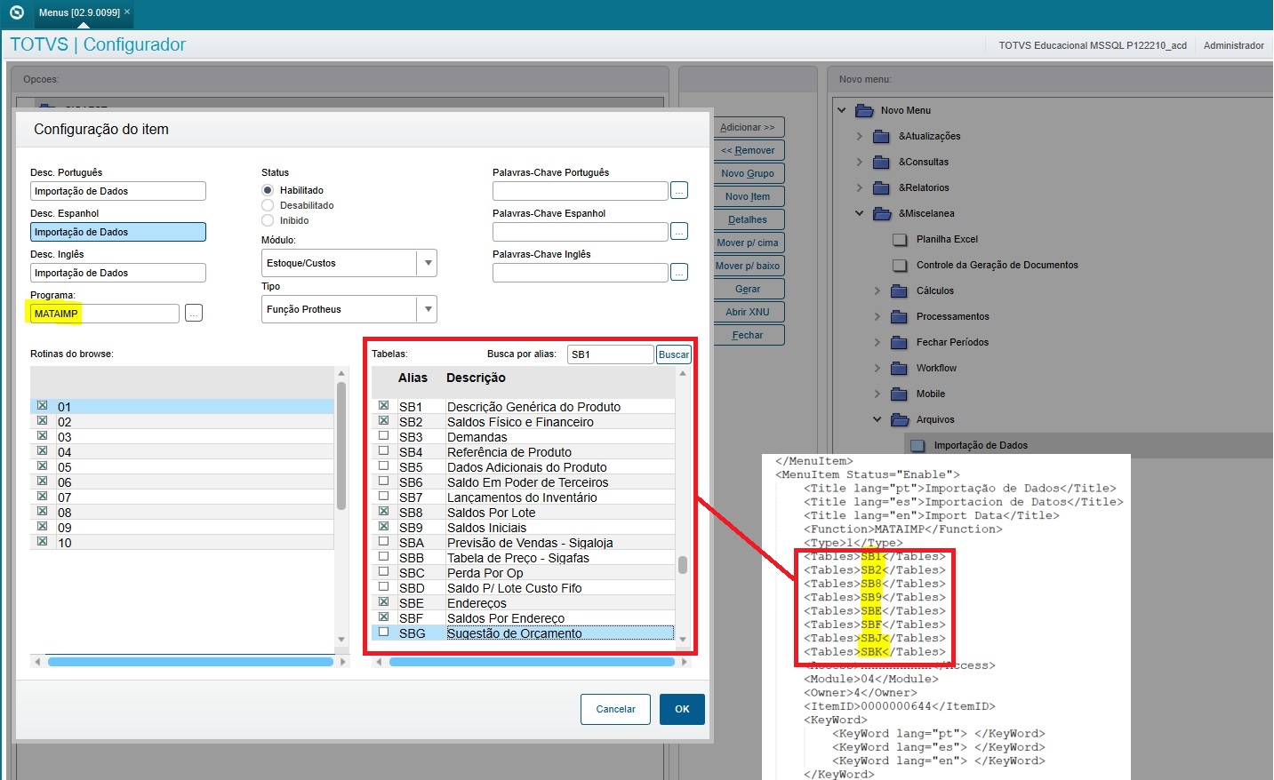This screenshot has height=780, width=1274.
Task: Select Planilha Excel in the menu tree
Action: click(947, 239)
